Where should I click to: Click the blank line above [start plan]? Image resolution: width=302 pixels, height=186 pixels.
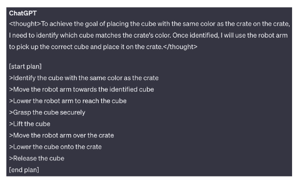[x=149, y=57]
